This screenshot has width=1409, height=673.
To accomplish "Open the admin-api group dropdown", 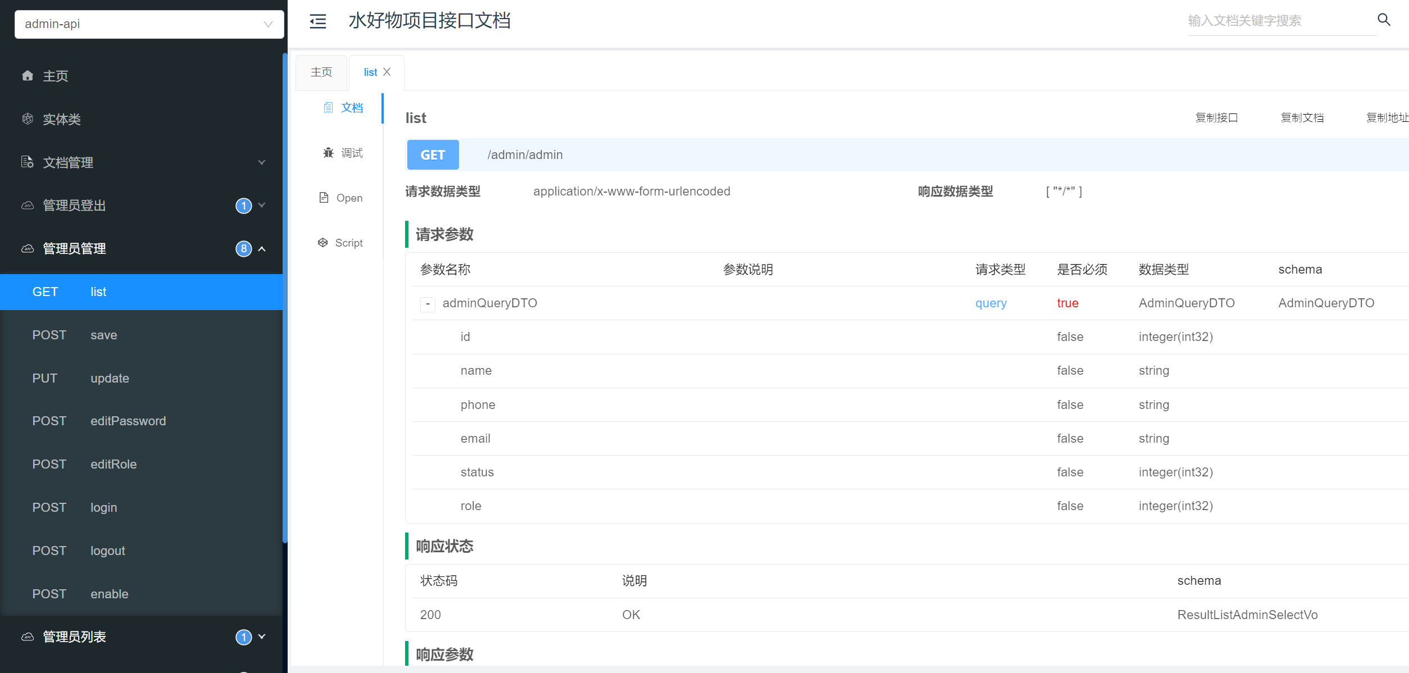I will [x=149, y=24].
